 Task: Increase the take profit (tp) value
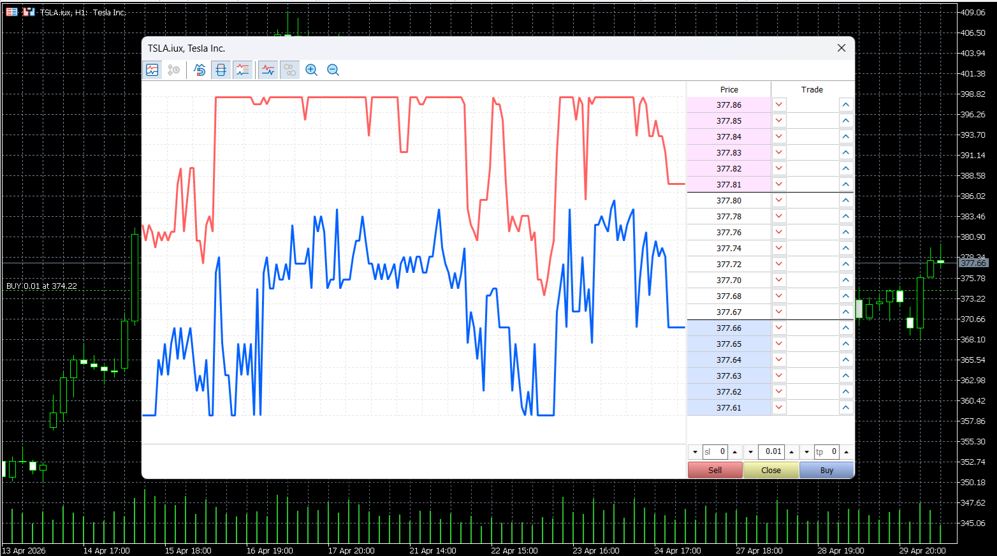(847, 452)
